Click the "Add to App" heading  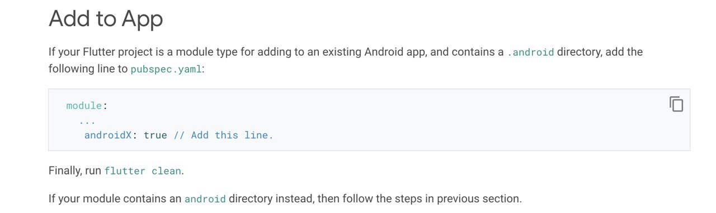point(106,18)
